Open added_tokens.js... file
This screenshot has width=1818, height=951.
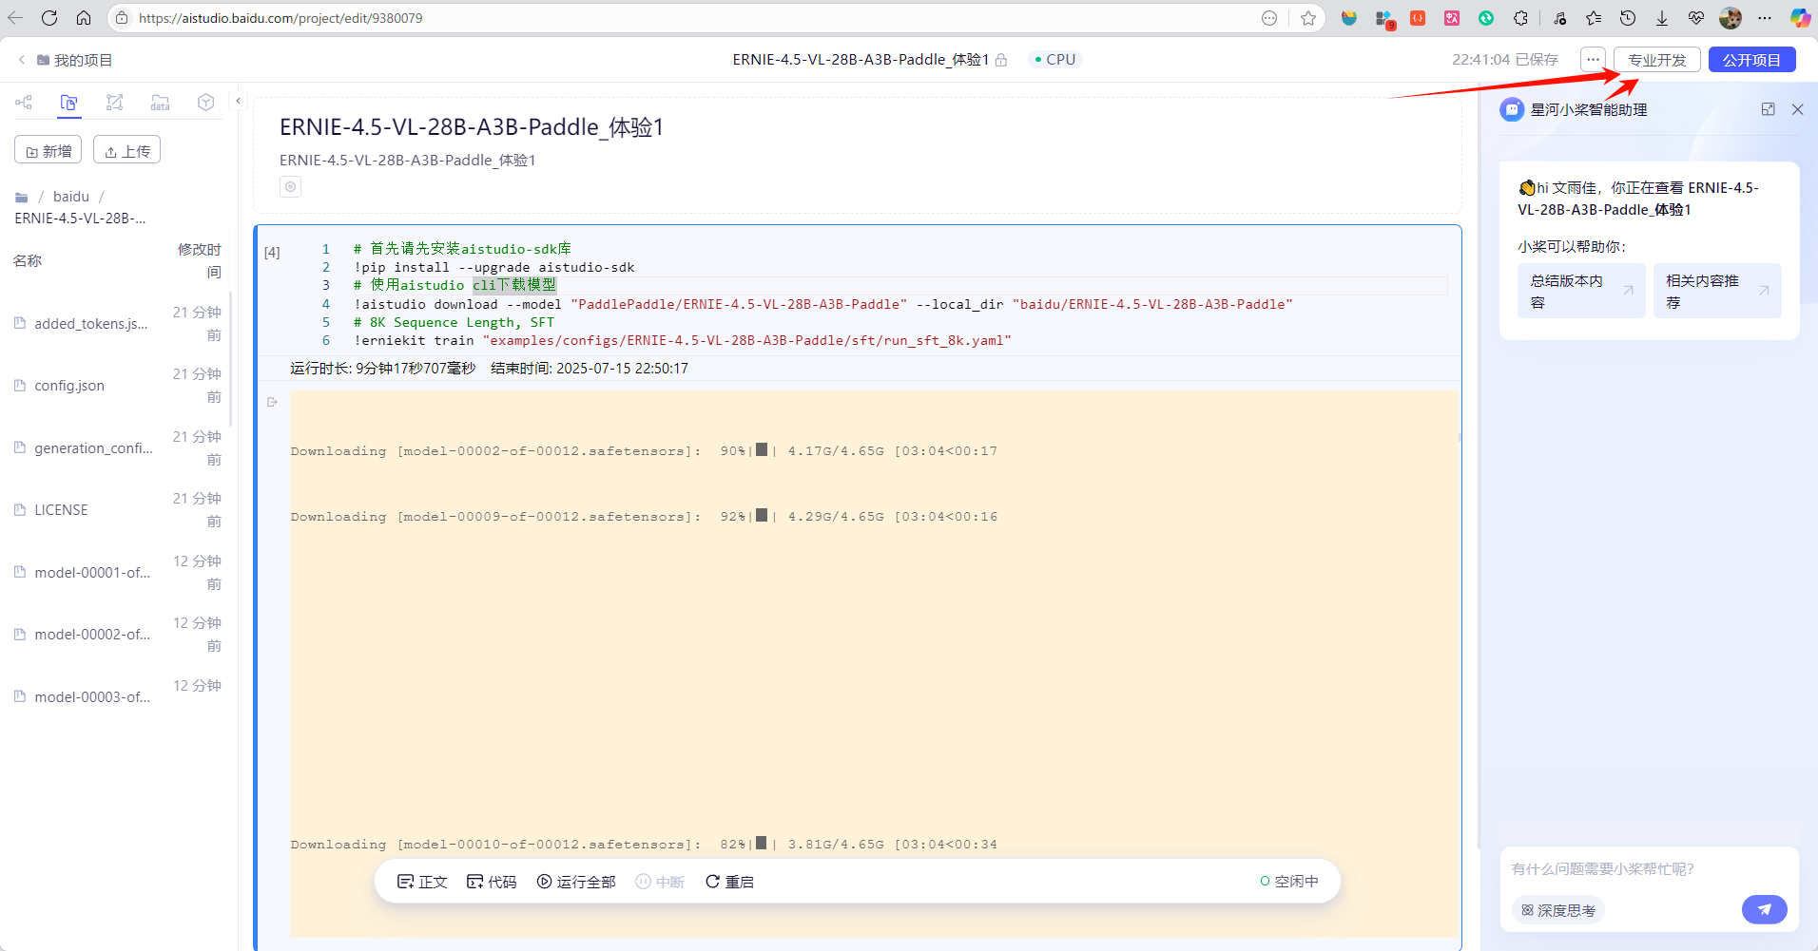click(90, 324)
